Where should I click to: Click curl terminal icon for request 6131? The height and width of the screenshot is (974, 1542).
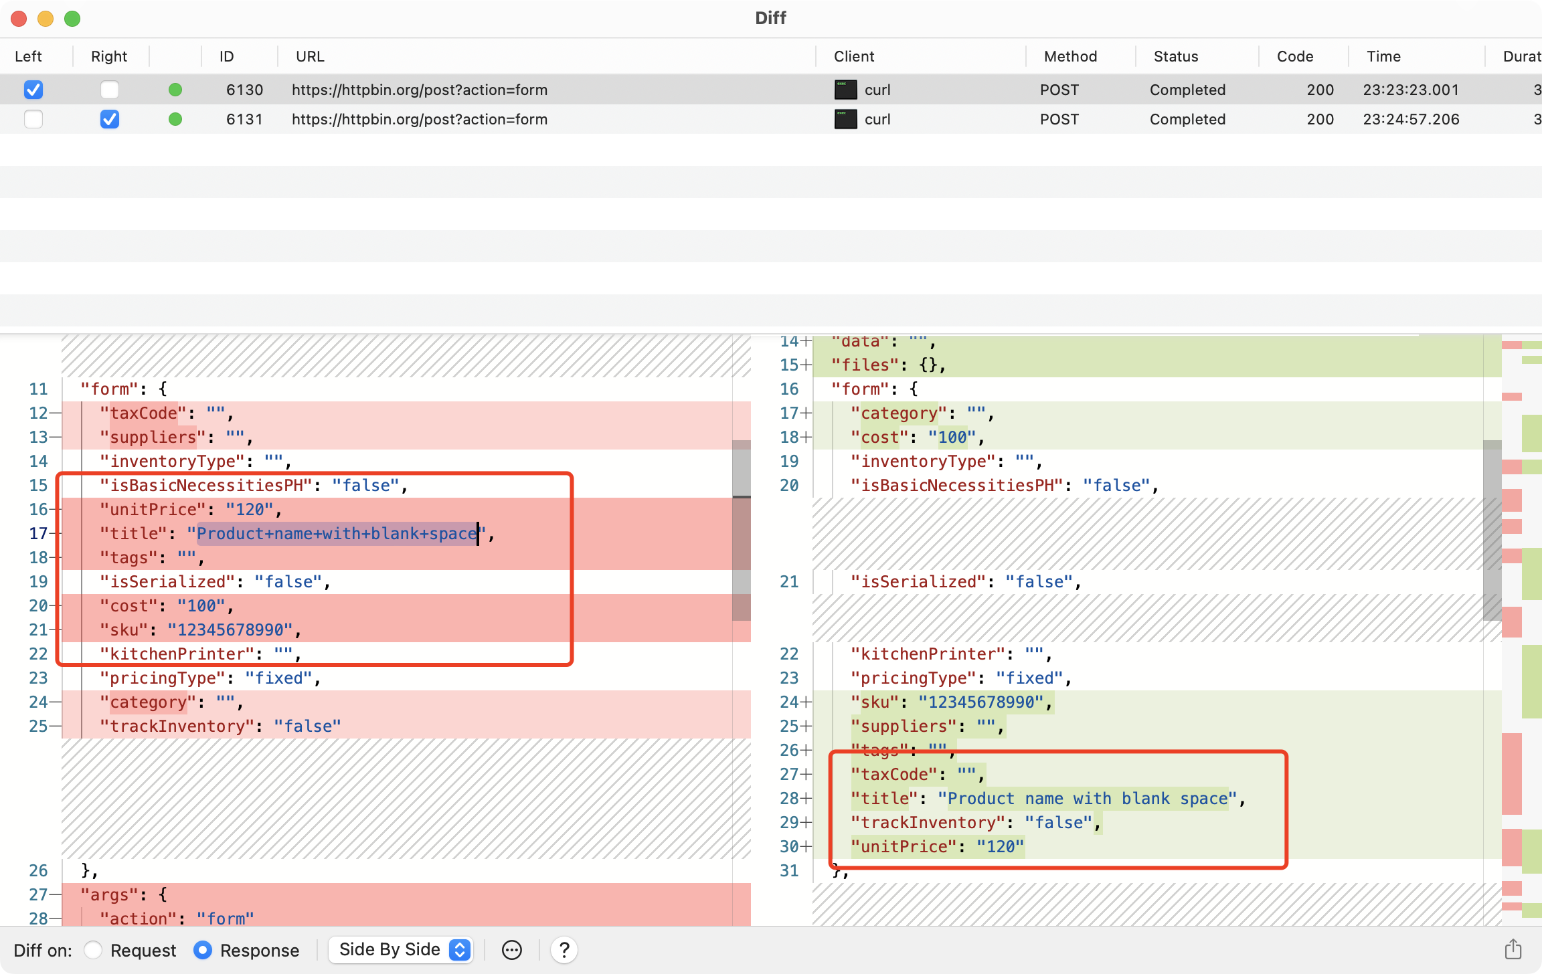point(845,119)
